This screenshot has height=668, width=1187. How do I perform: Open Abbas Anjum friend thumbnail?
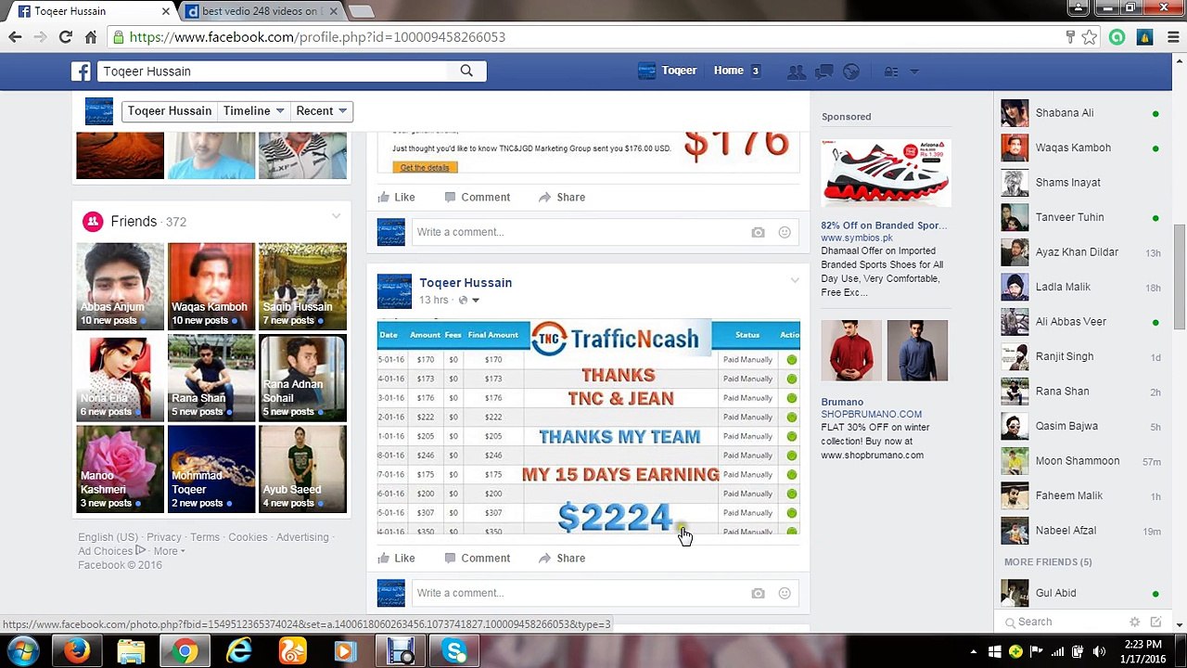tap(121, 287)
